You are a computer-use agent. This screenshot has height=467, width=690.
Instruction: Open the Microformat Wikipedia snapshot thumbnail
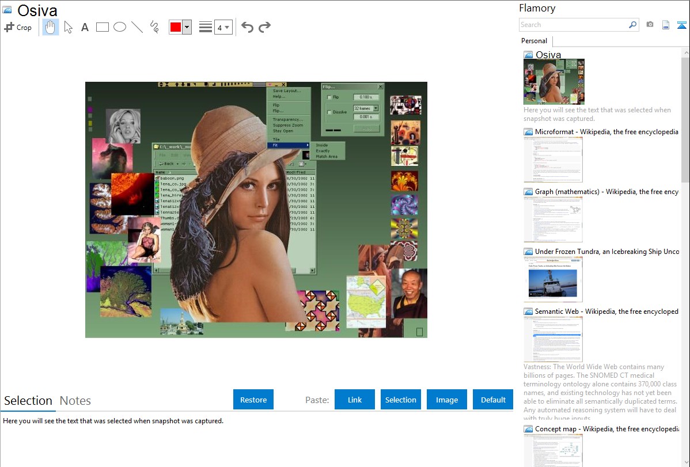(x=553, y=160)
